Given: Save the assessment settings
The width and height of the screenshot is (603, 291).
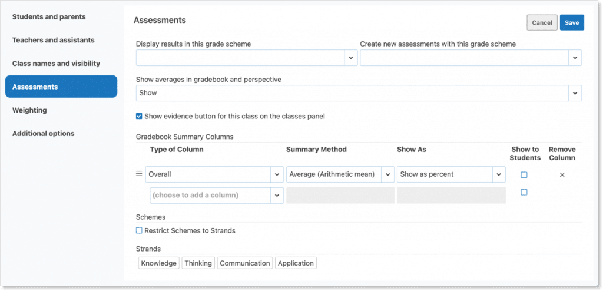Looking at the screenshot, I should coord(572,23).
